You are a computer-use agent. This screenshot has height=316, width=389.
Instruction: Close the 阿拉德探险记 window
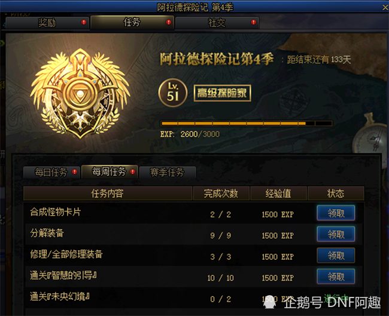coord(385,7)
